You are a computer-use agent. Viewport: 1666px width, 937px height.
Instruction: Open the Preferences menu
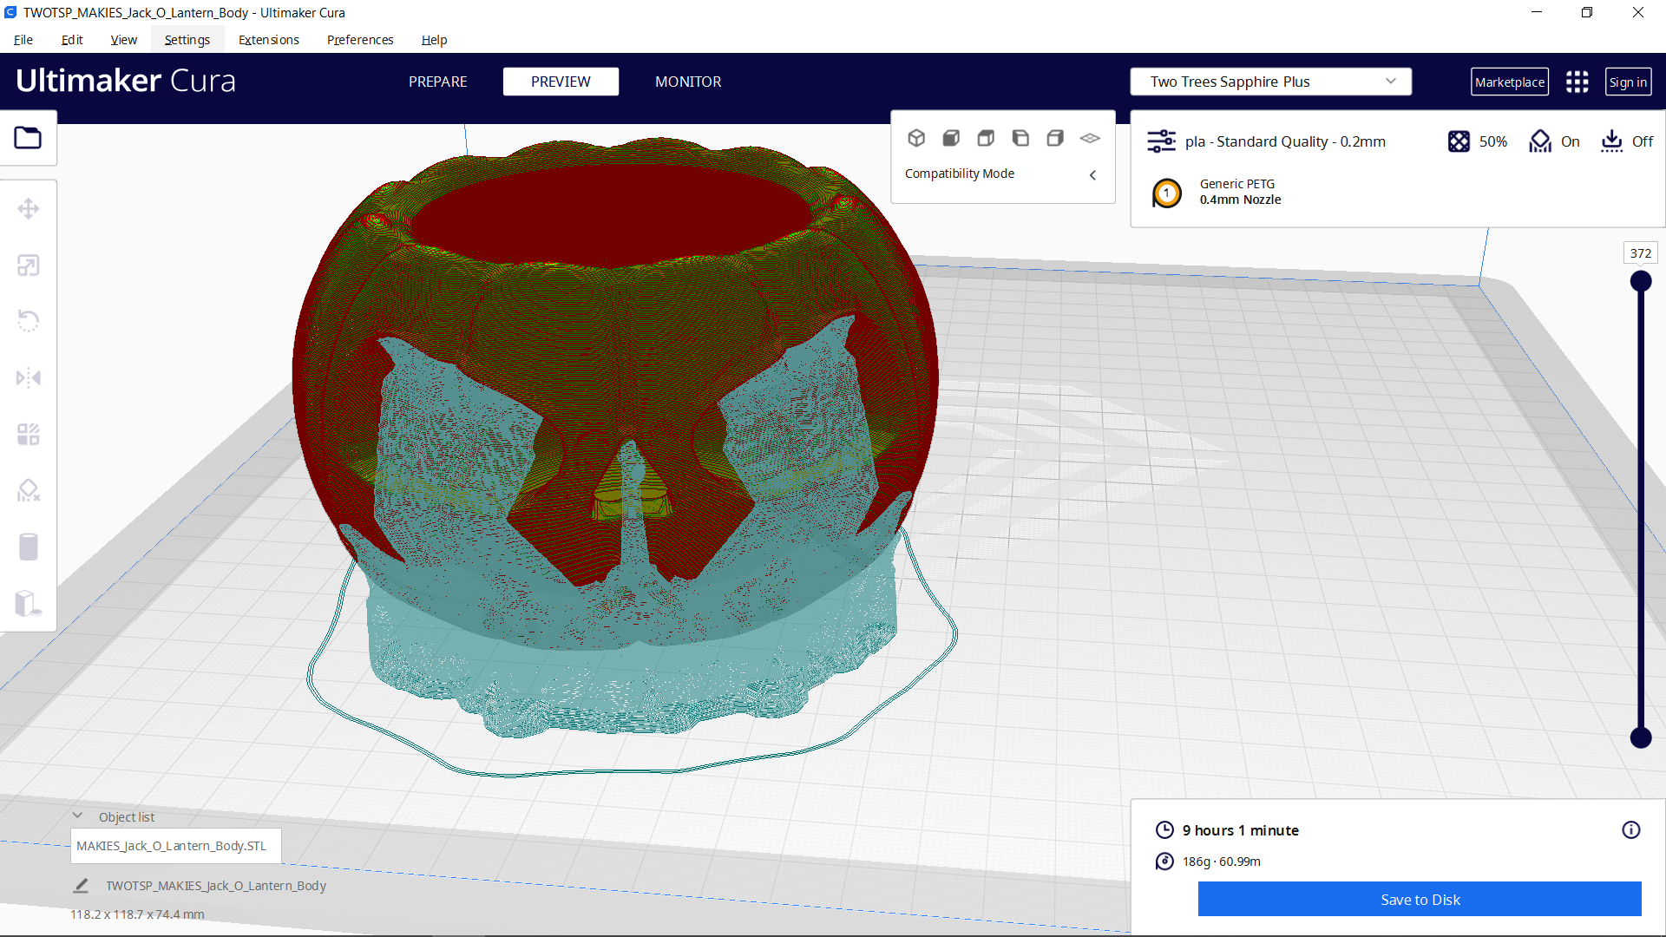(360, 40)
